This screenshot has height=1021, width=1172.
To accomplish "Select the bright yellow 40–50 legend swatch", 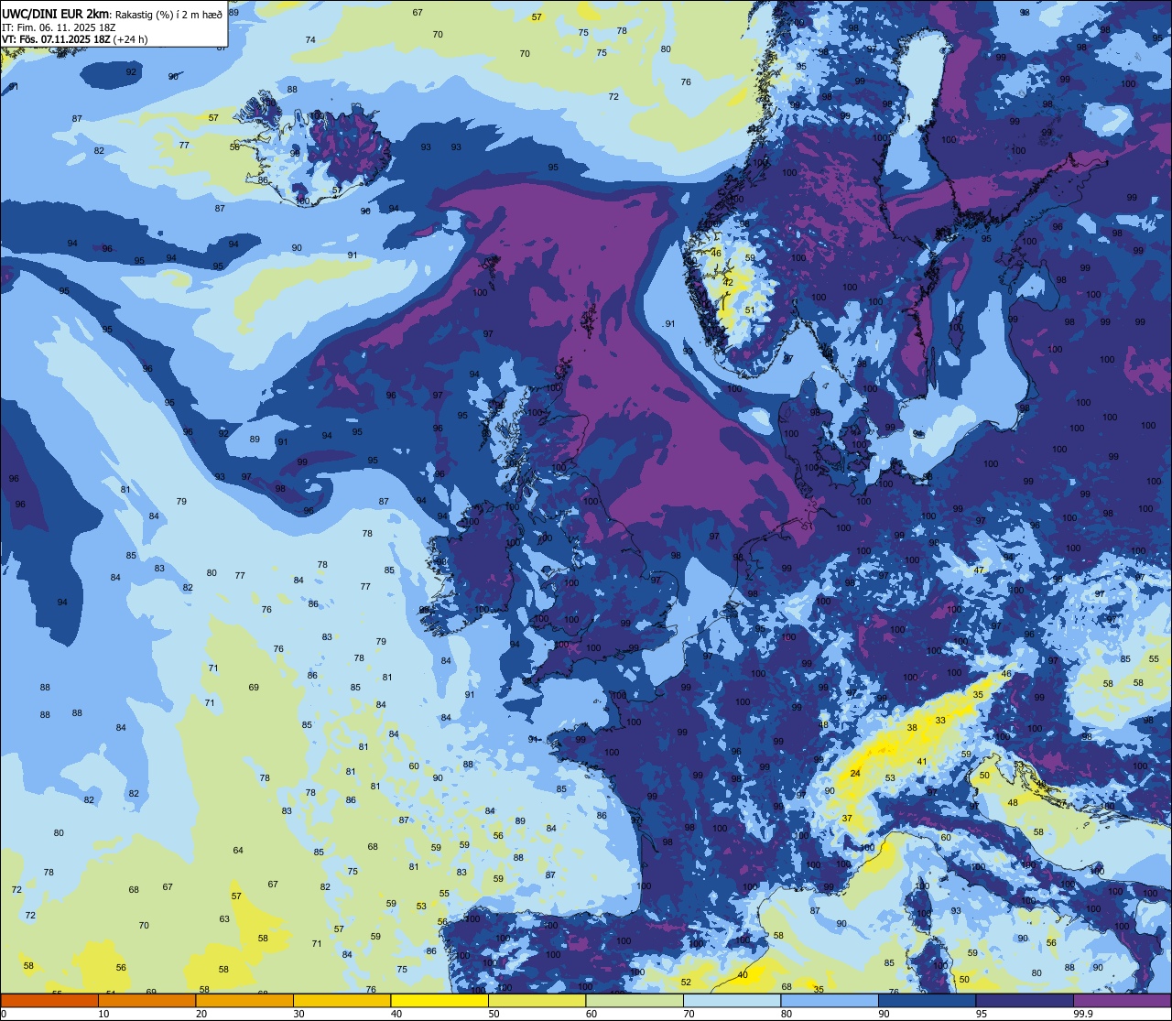I will pos(439,1000).
